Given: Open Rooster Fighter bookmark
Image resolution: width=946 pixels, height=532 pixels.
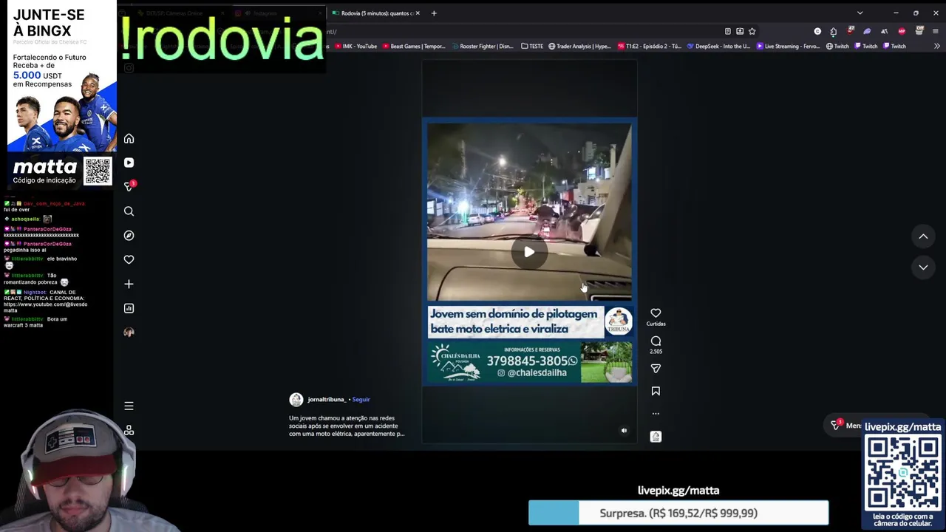Looking at the screenshot, I should click(x=482, y=46).
